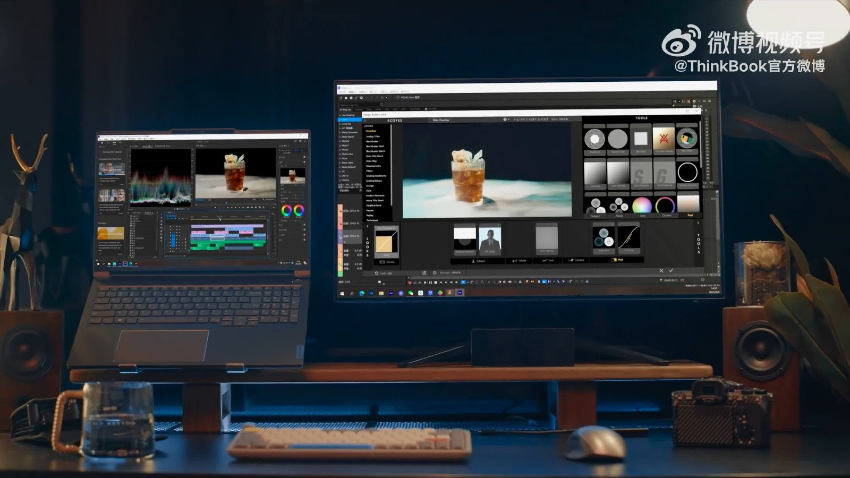
Task: Switch Tools panel to the Post tab
Action: pos(690,216)
